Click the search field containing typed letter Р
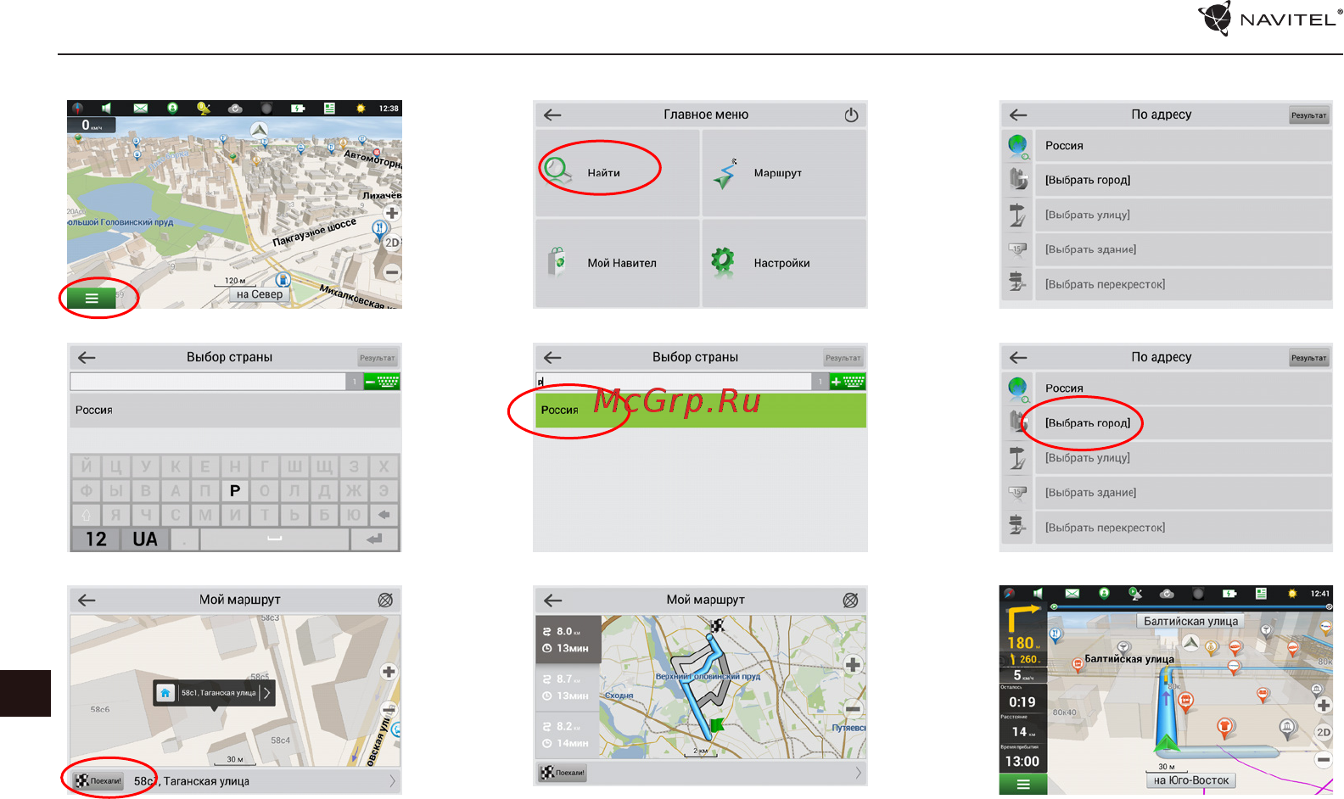Image resolution: width=1344 pixels, height=799 pixels. (674, 382)
